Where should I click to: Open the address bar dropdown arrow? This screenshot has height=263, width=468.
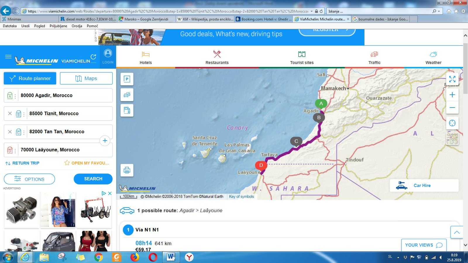tap(312, 11)
